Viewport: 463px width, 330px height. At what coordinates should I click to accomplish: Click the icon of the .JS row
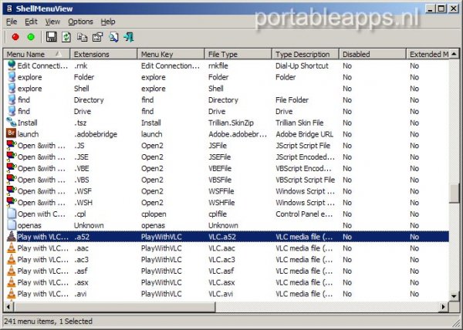pos(12,145)
